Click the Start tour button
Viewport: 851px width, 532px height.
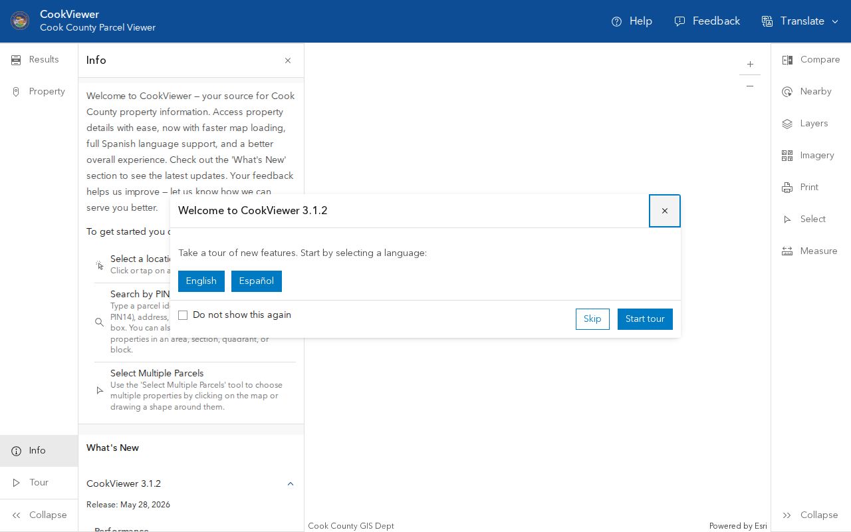(x=645, y=319)
